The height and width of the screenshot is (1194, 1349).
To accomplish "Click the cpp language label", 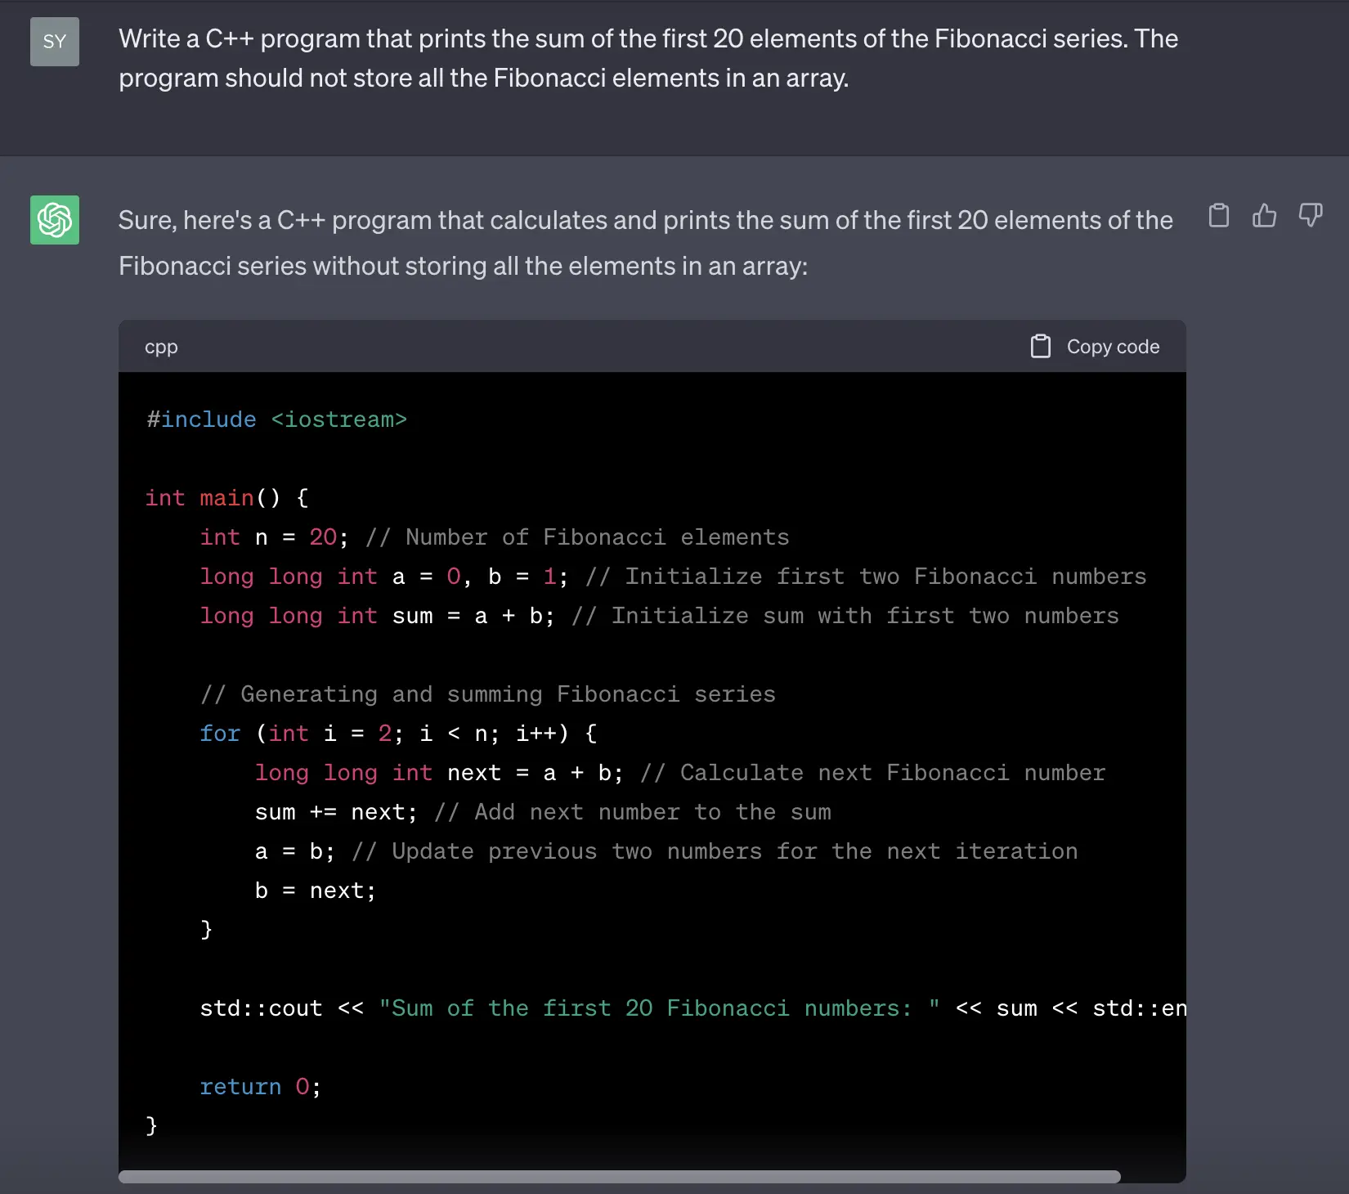I will [161, 347].
